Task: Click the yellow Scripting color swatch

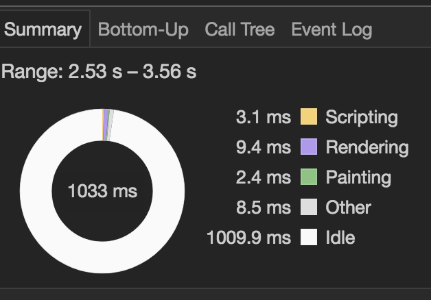Action: [x=309, y=116]
